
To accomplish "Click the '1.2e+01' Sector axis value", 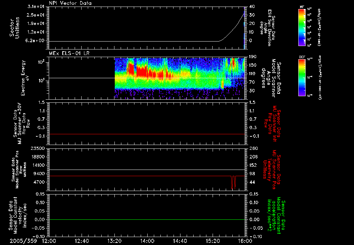I will pyautogui.click(x=36, y=32).
